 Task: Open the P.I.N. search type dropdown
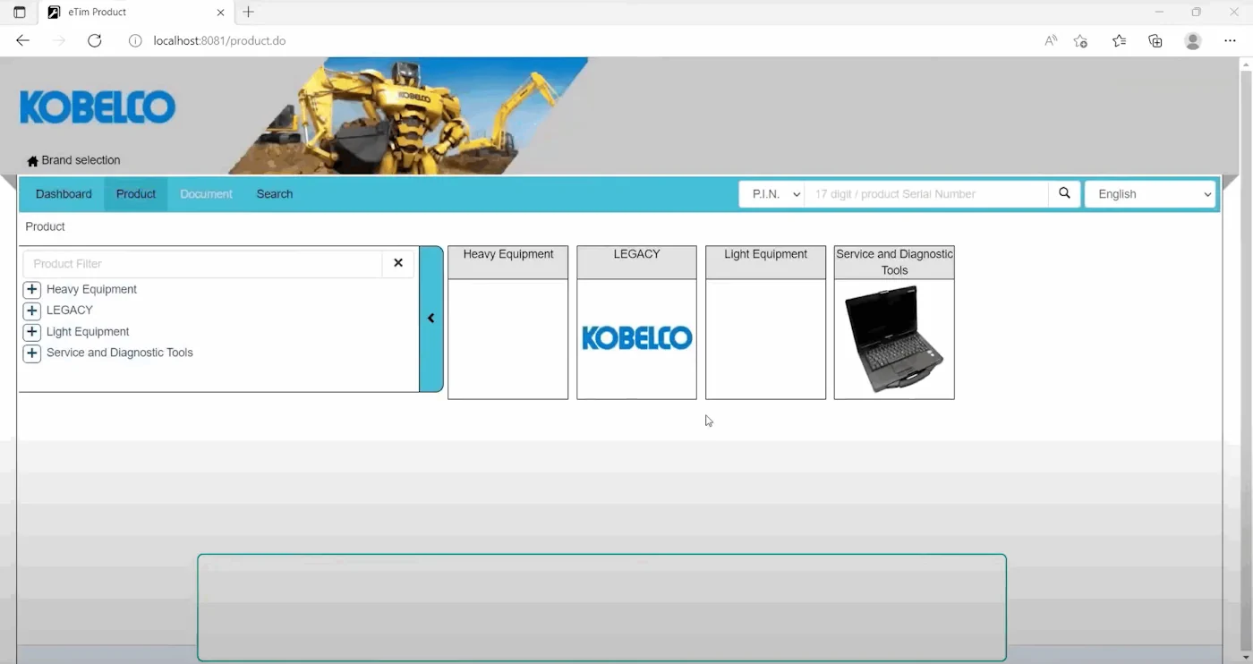point(771,194)
